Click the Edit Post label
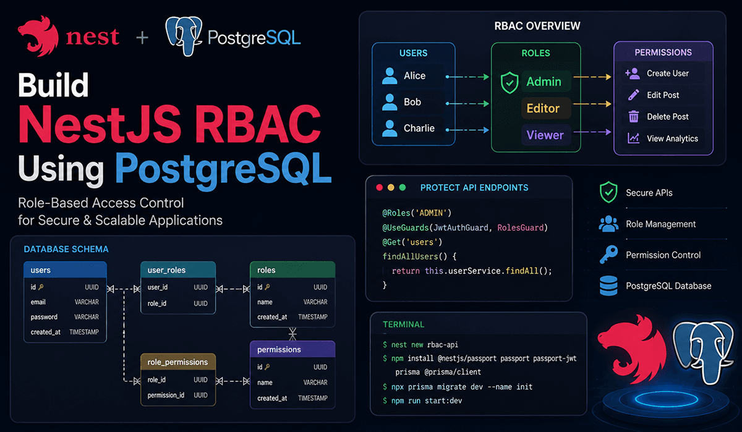Viewport: 742px width, 432px height. (663, 95)
